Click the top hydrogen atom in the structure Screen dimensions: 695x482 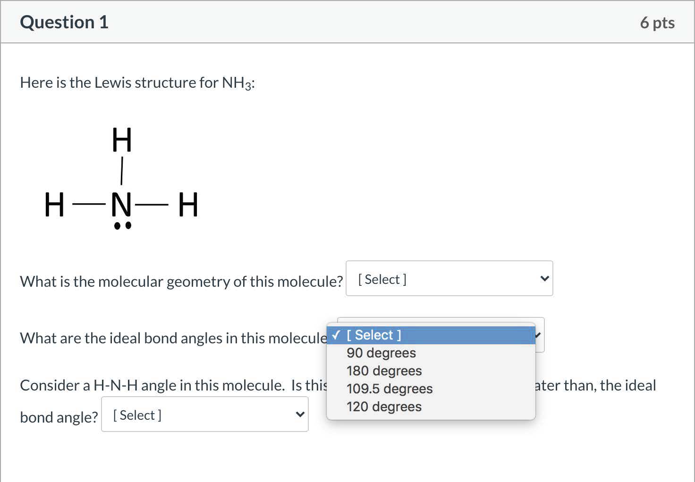[122, 140]
